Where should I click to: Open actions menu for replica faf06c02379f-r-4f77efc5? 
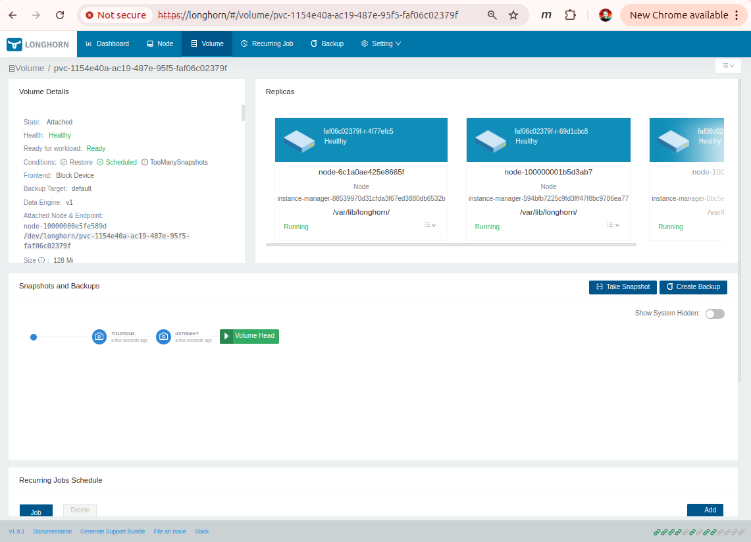430,225
